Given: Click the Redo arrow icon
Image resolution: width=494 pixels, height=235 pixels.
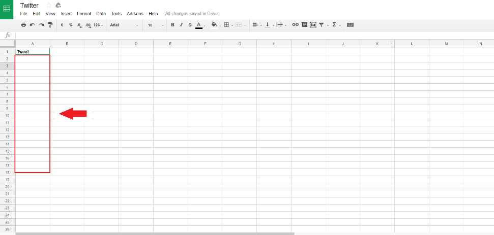Looking at the screenshot, I should click(41, 24).
